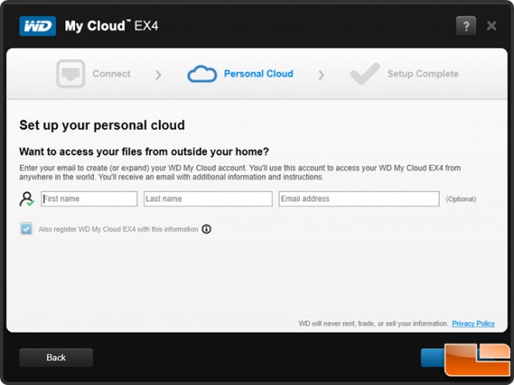The height and width of the screenshot is (385, 514).
Task: Open help with the question mark icon
Action: (466, 26)
